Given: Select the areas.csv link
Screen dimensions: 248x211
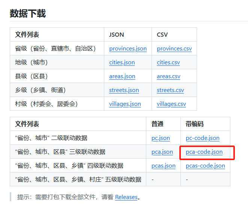Looking at the screenshot, I should click(168, 76).
